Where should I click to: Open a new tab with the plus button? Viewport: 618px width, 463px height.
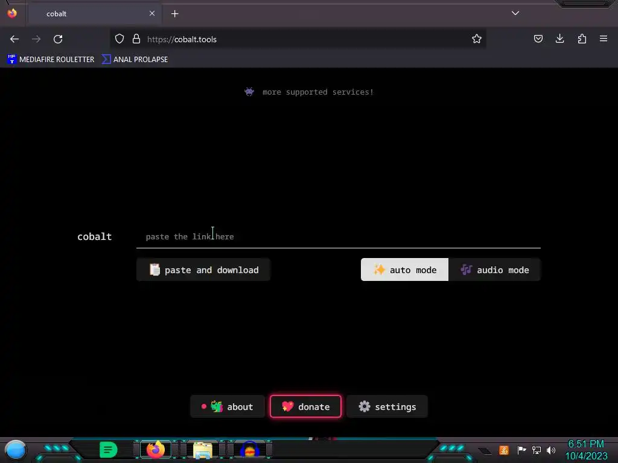click(x=174, y=14)
